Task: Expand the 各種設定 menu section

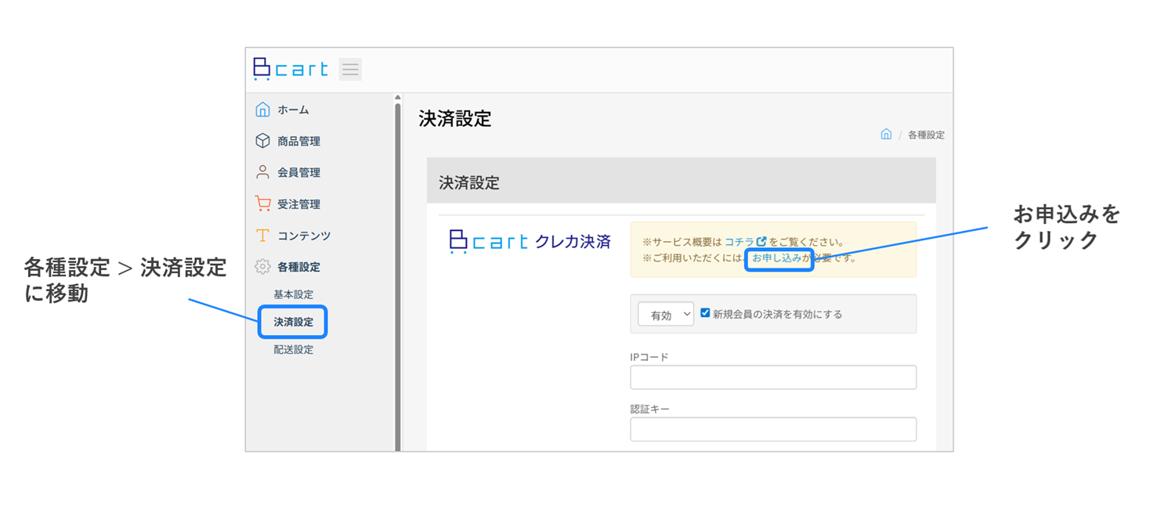Action: 298,267
